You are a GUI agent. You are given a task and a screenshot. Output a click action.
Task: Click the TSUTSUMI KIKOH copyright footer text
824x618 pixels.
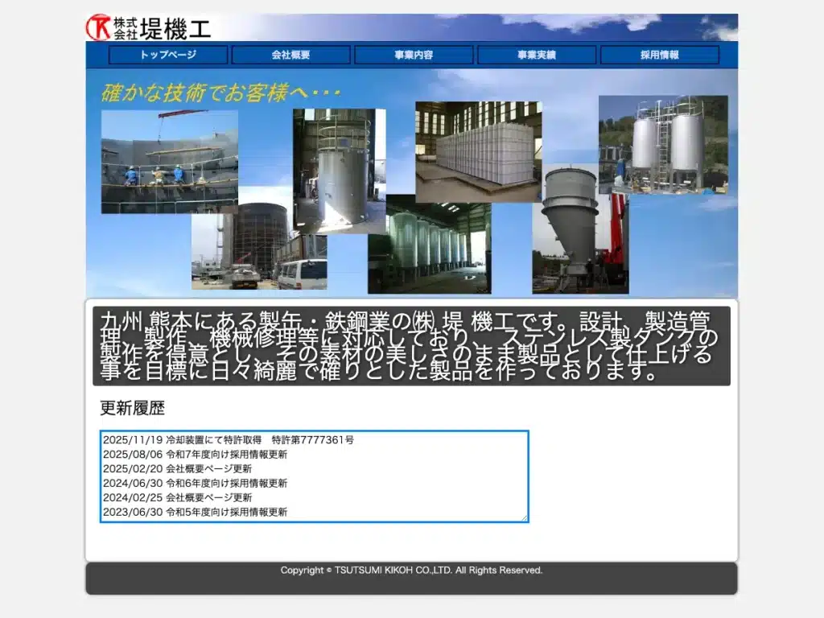(x=411, y=571)
